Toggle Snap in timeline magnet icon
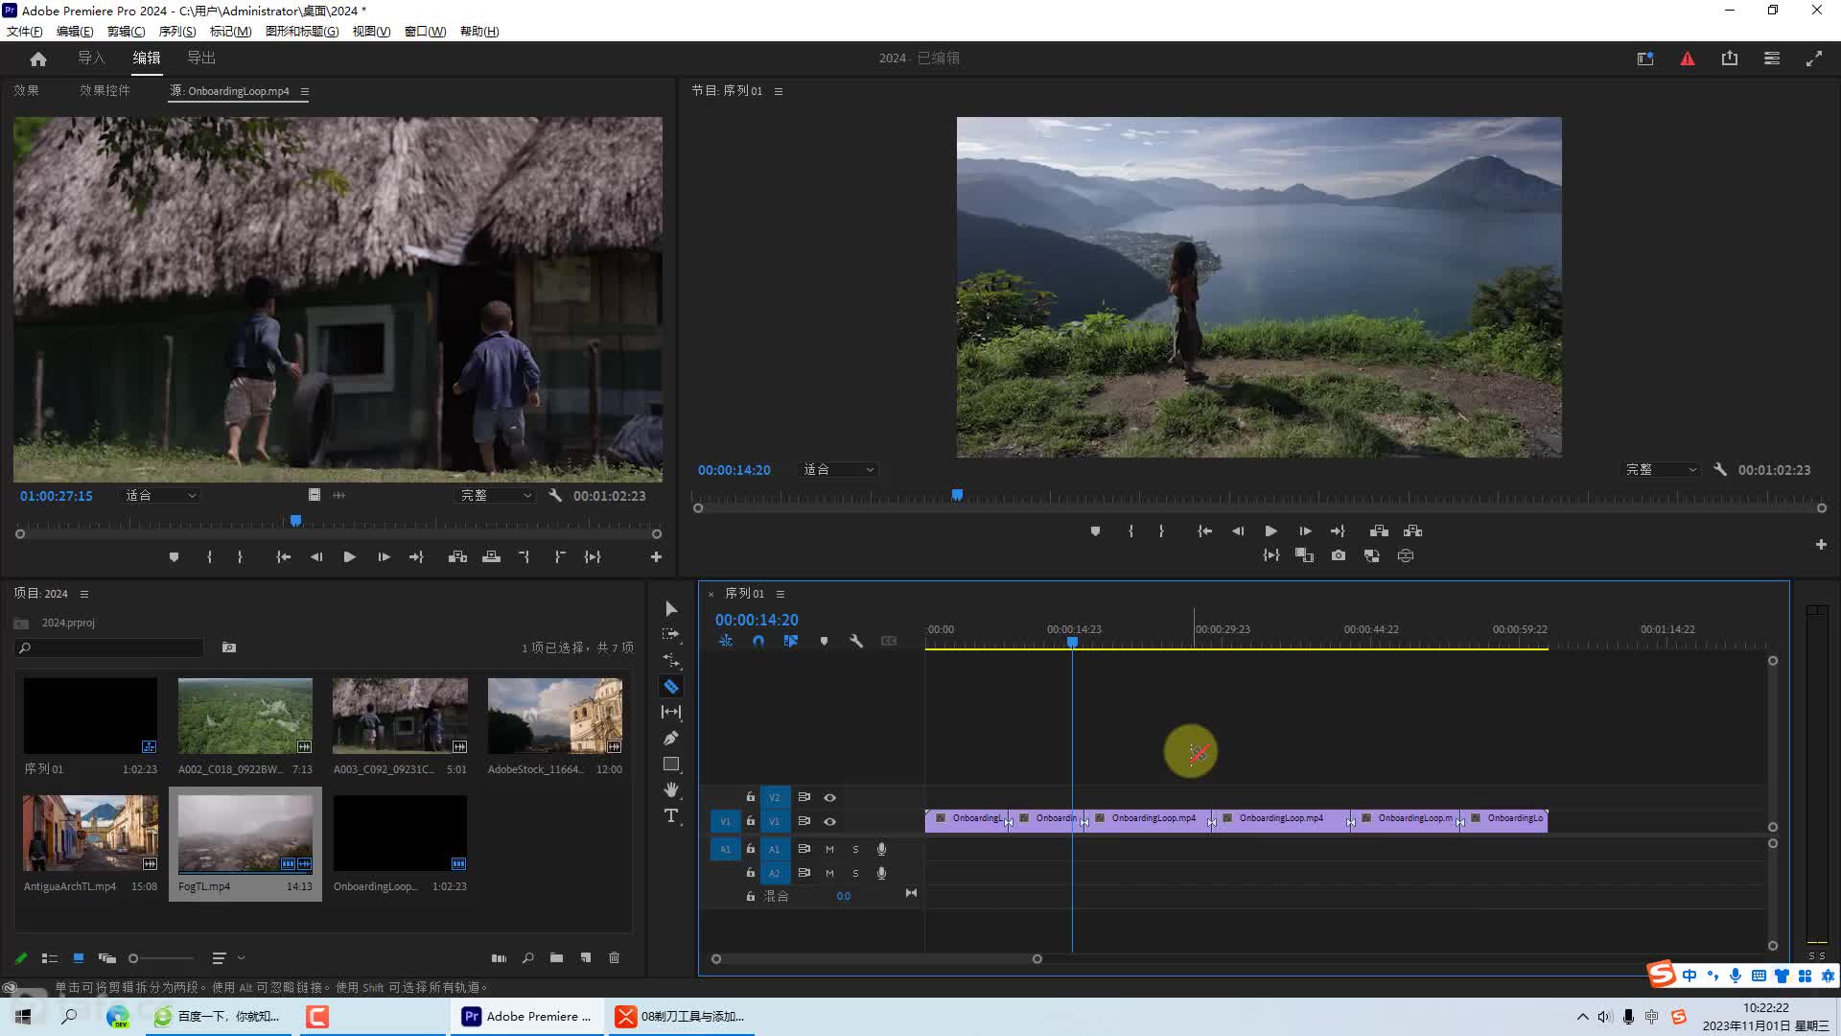The image size is (1841, 1036). point(758,641)
